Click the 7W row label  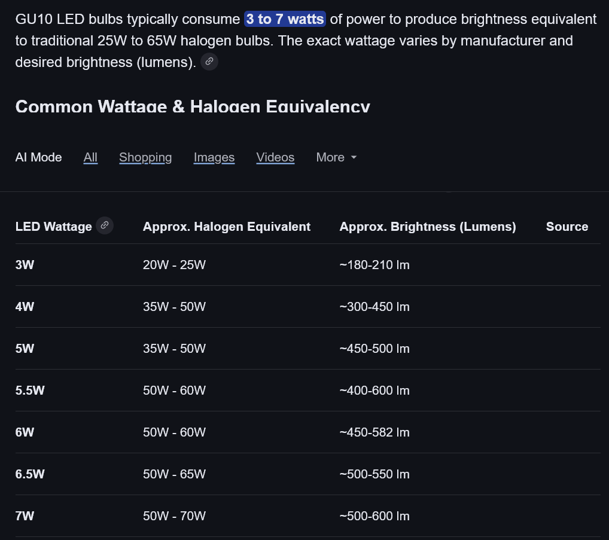coord(25,516)
